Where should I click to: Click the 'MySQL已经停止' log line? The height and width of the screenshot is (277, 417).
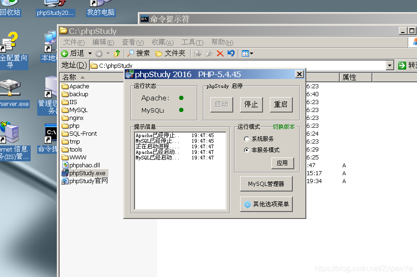pos(175,141)
